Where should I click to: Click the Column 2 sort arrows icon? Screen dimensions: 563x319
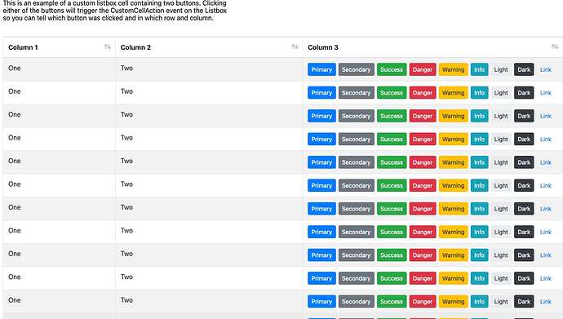[295, 47]
